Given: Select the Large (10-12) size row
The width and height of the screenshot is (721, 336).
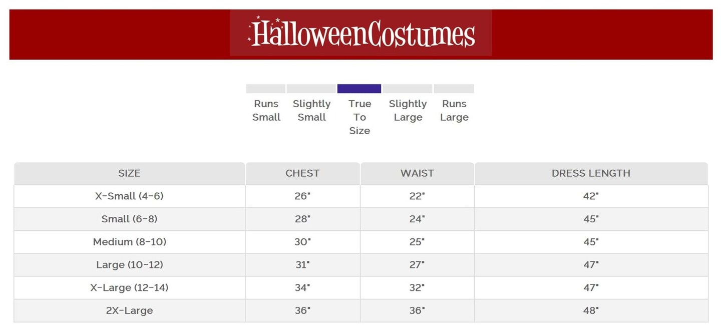Looking at the screenshot, I should coord(129,265).
